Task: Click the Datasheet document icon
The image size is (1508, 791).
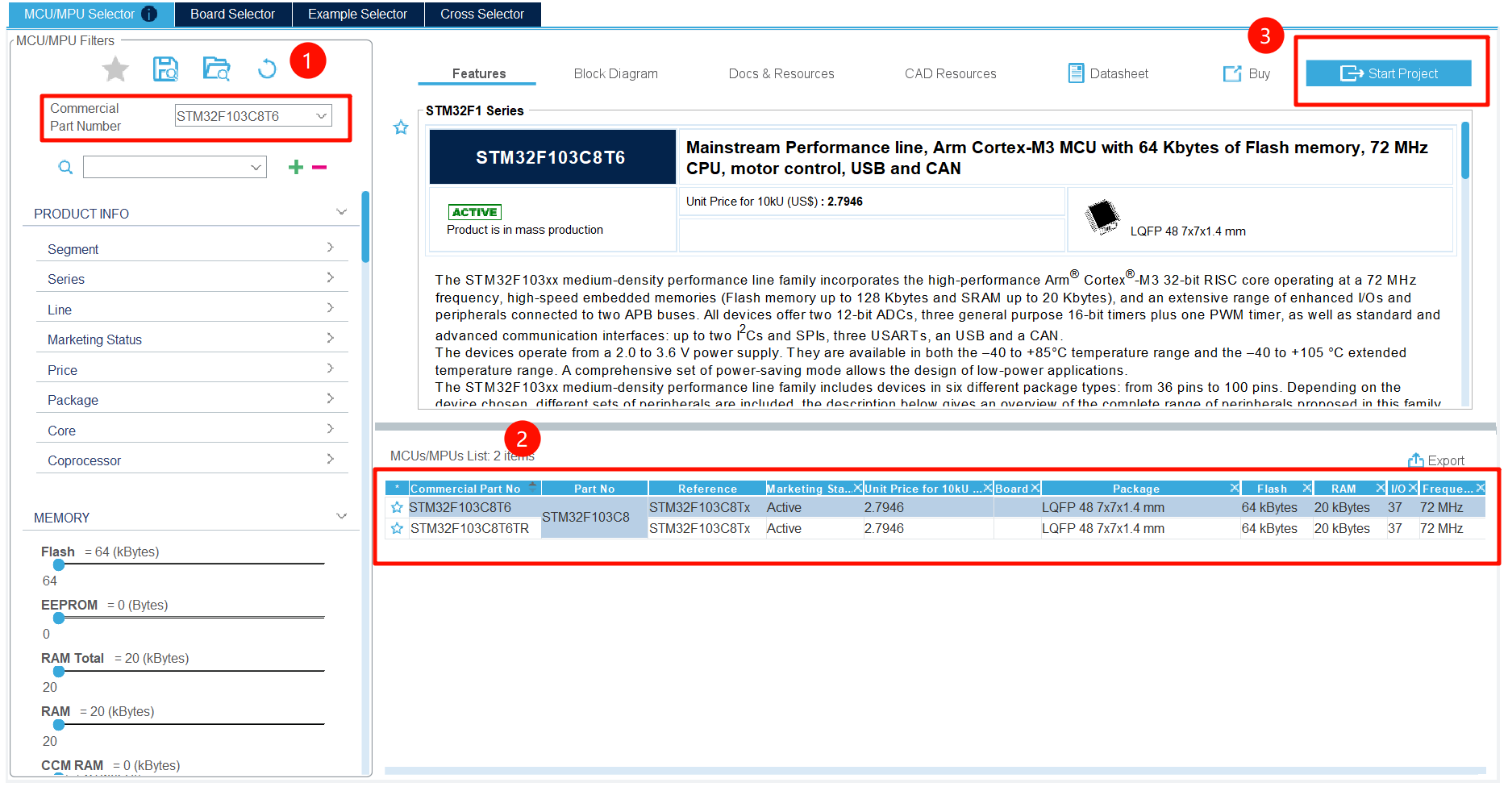Action: click(x=1076, y=73)
